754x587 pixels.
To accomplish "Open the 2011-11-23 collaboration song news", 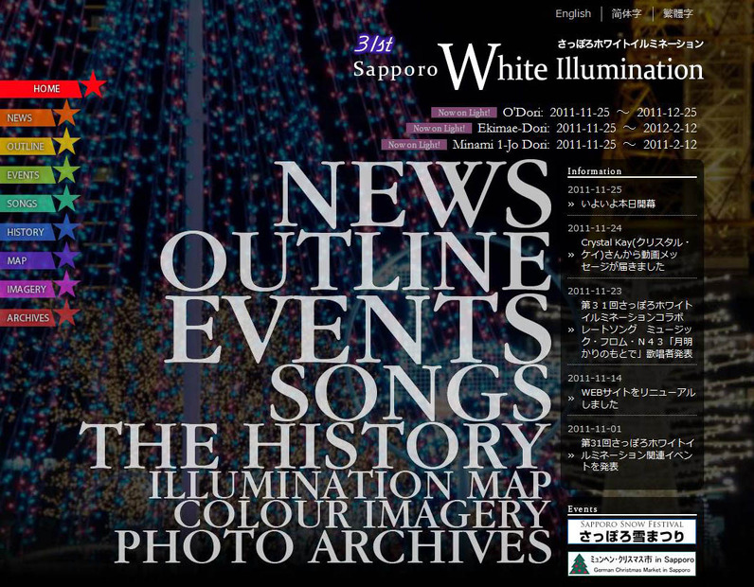I will click(637, 329).
